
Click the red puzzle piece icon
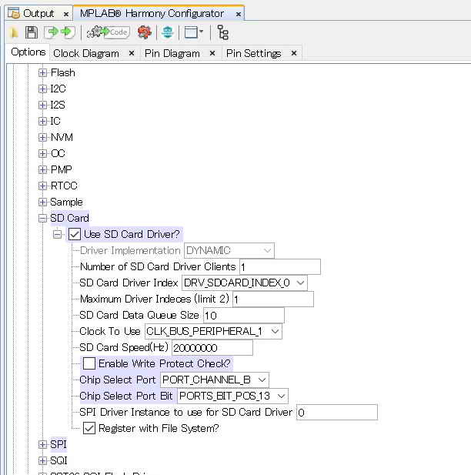(x=145, y=32)
